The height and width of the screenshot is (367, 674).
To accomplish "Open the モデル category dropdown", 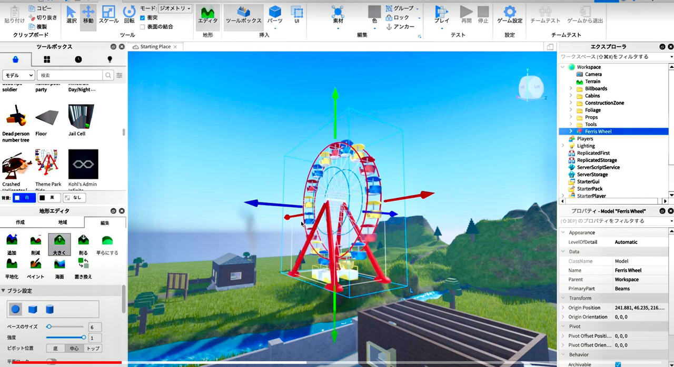I will (x=18, y=76).
